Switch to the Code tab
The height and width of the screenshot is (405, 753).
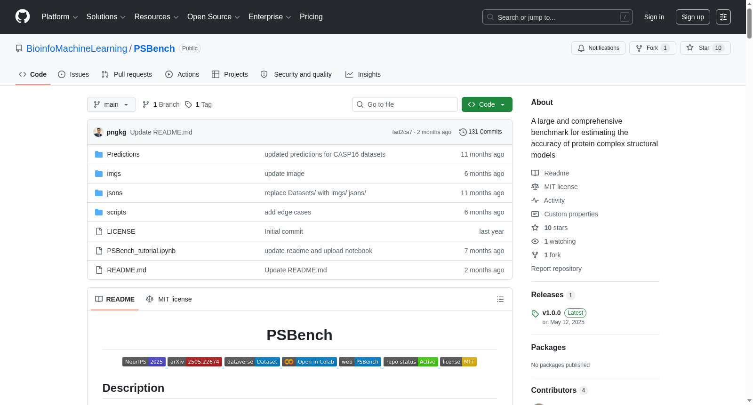coord(32,74)
